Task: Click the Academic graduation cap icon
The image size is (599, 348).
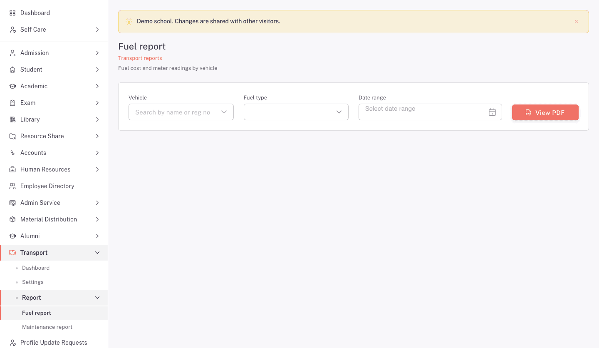Action: coord(12,86)
